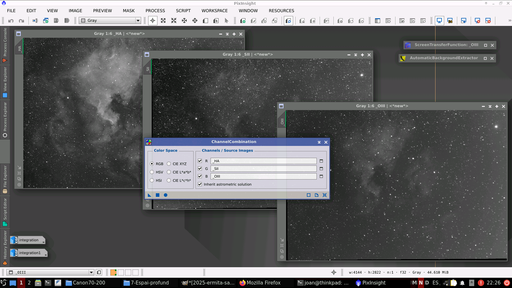Reset ChannelCombination with the bottom-right reset icon

point(324,195)
